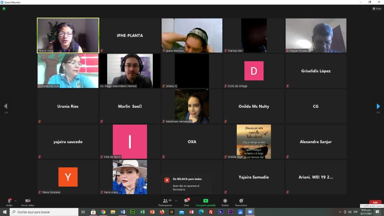This screenshot has width=384, height=216.
Task: Select Teresa Irving's video tile
Action: coord(68,35)
